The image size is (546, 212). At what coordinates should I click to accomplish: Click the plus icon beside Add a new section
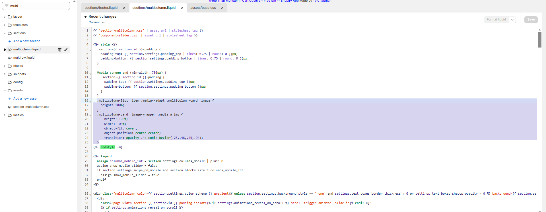[10, 41]
